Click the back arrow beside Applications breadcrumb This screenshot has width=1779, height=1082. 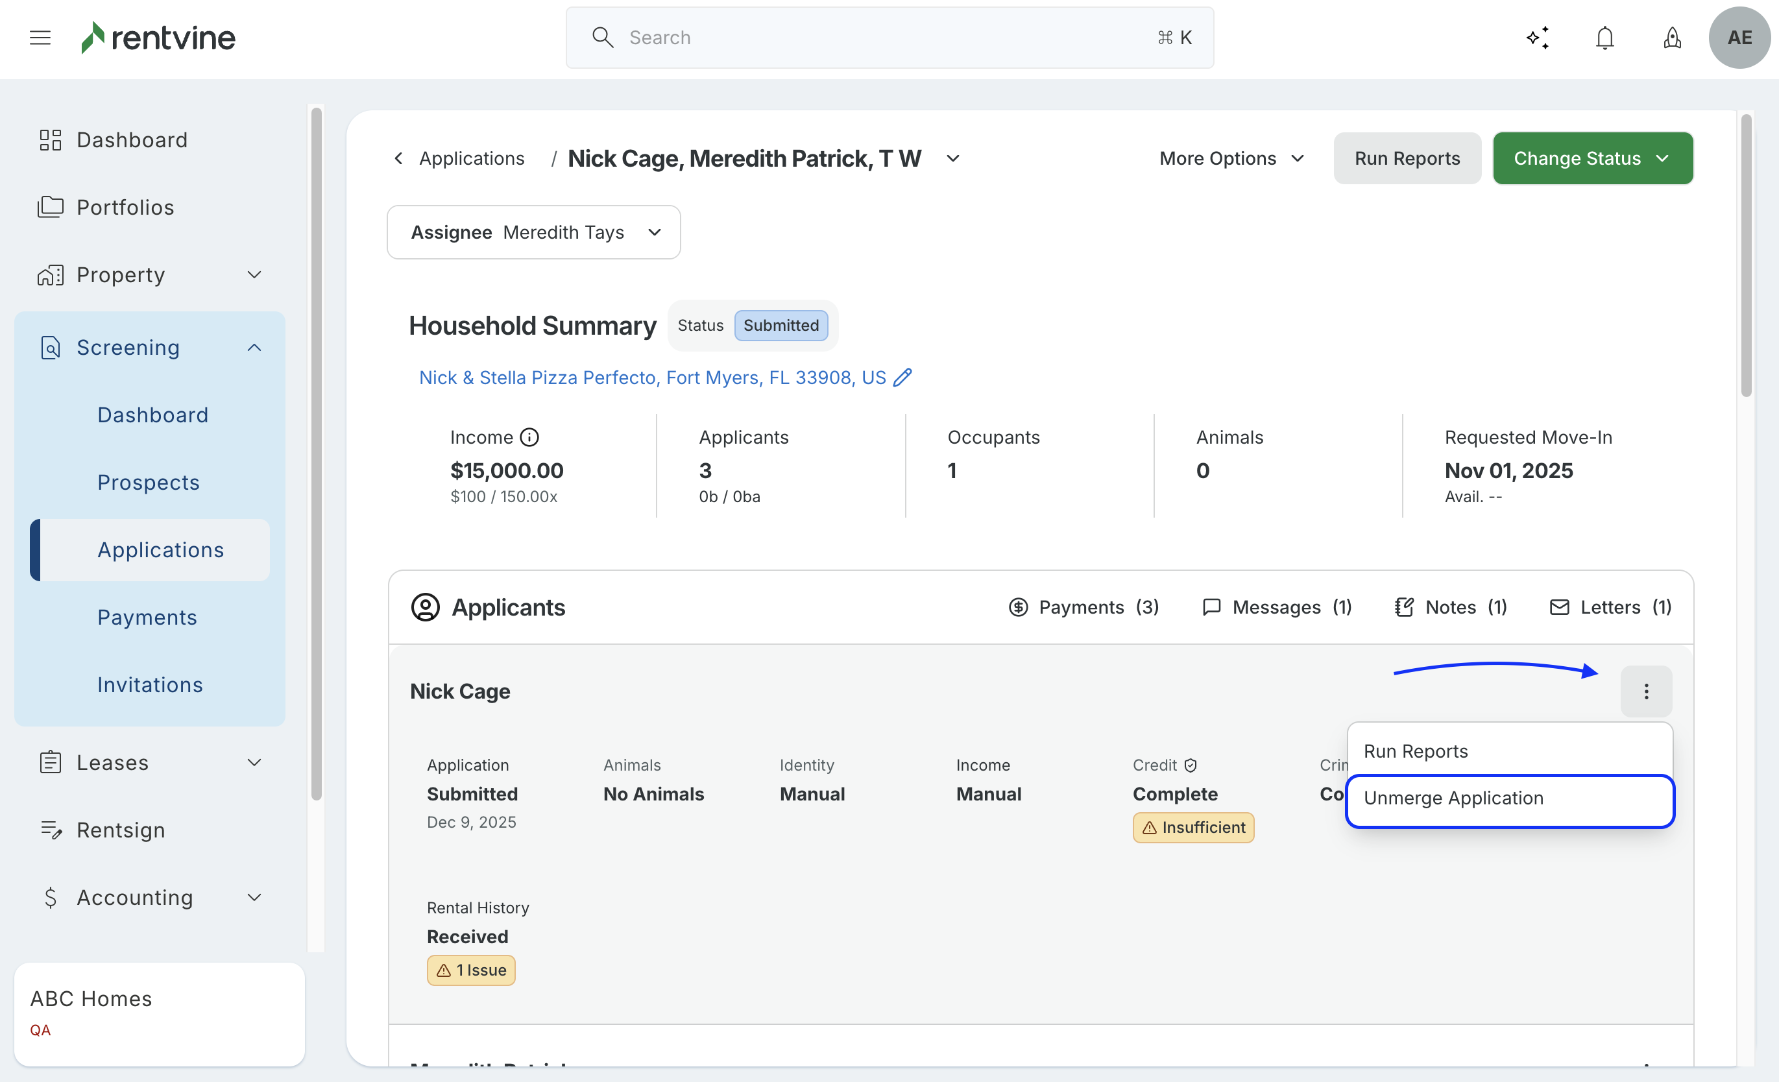[x=398, y=158]
